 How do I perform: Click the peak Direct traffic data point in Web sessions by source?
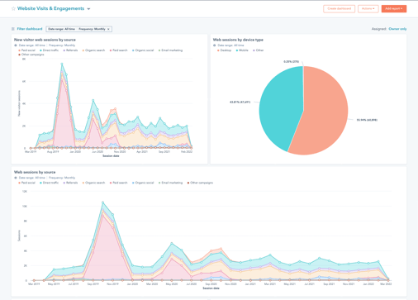[x=102, y=202]
